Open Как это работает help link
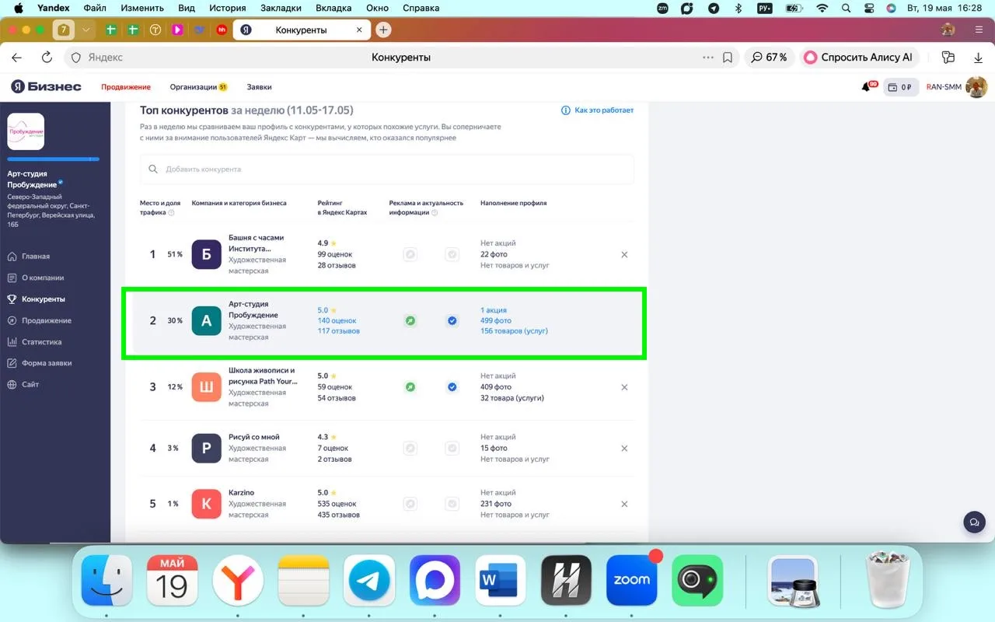Image resolution: width=995 pixels, height=622 pixels. (x=597, y=110)
